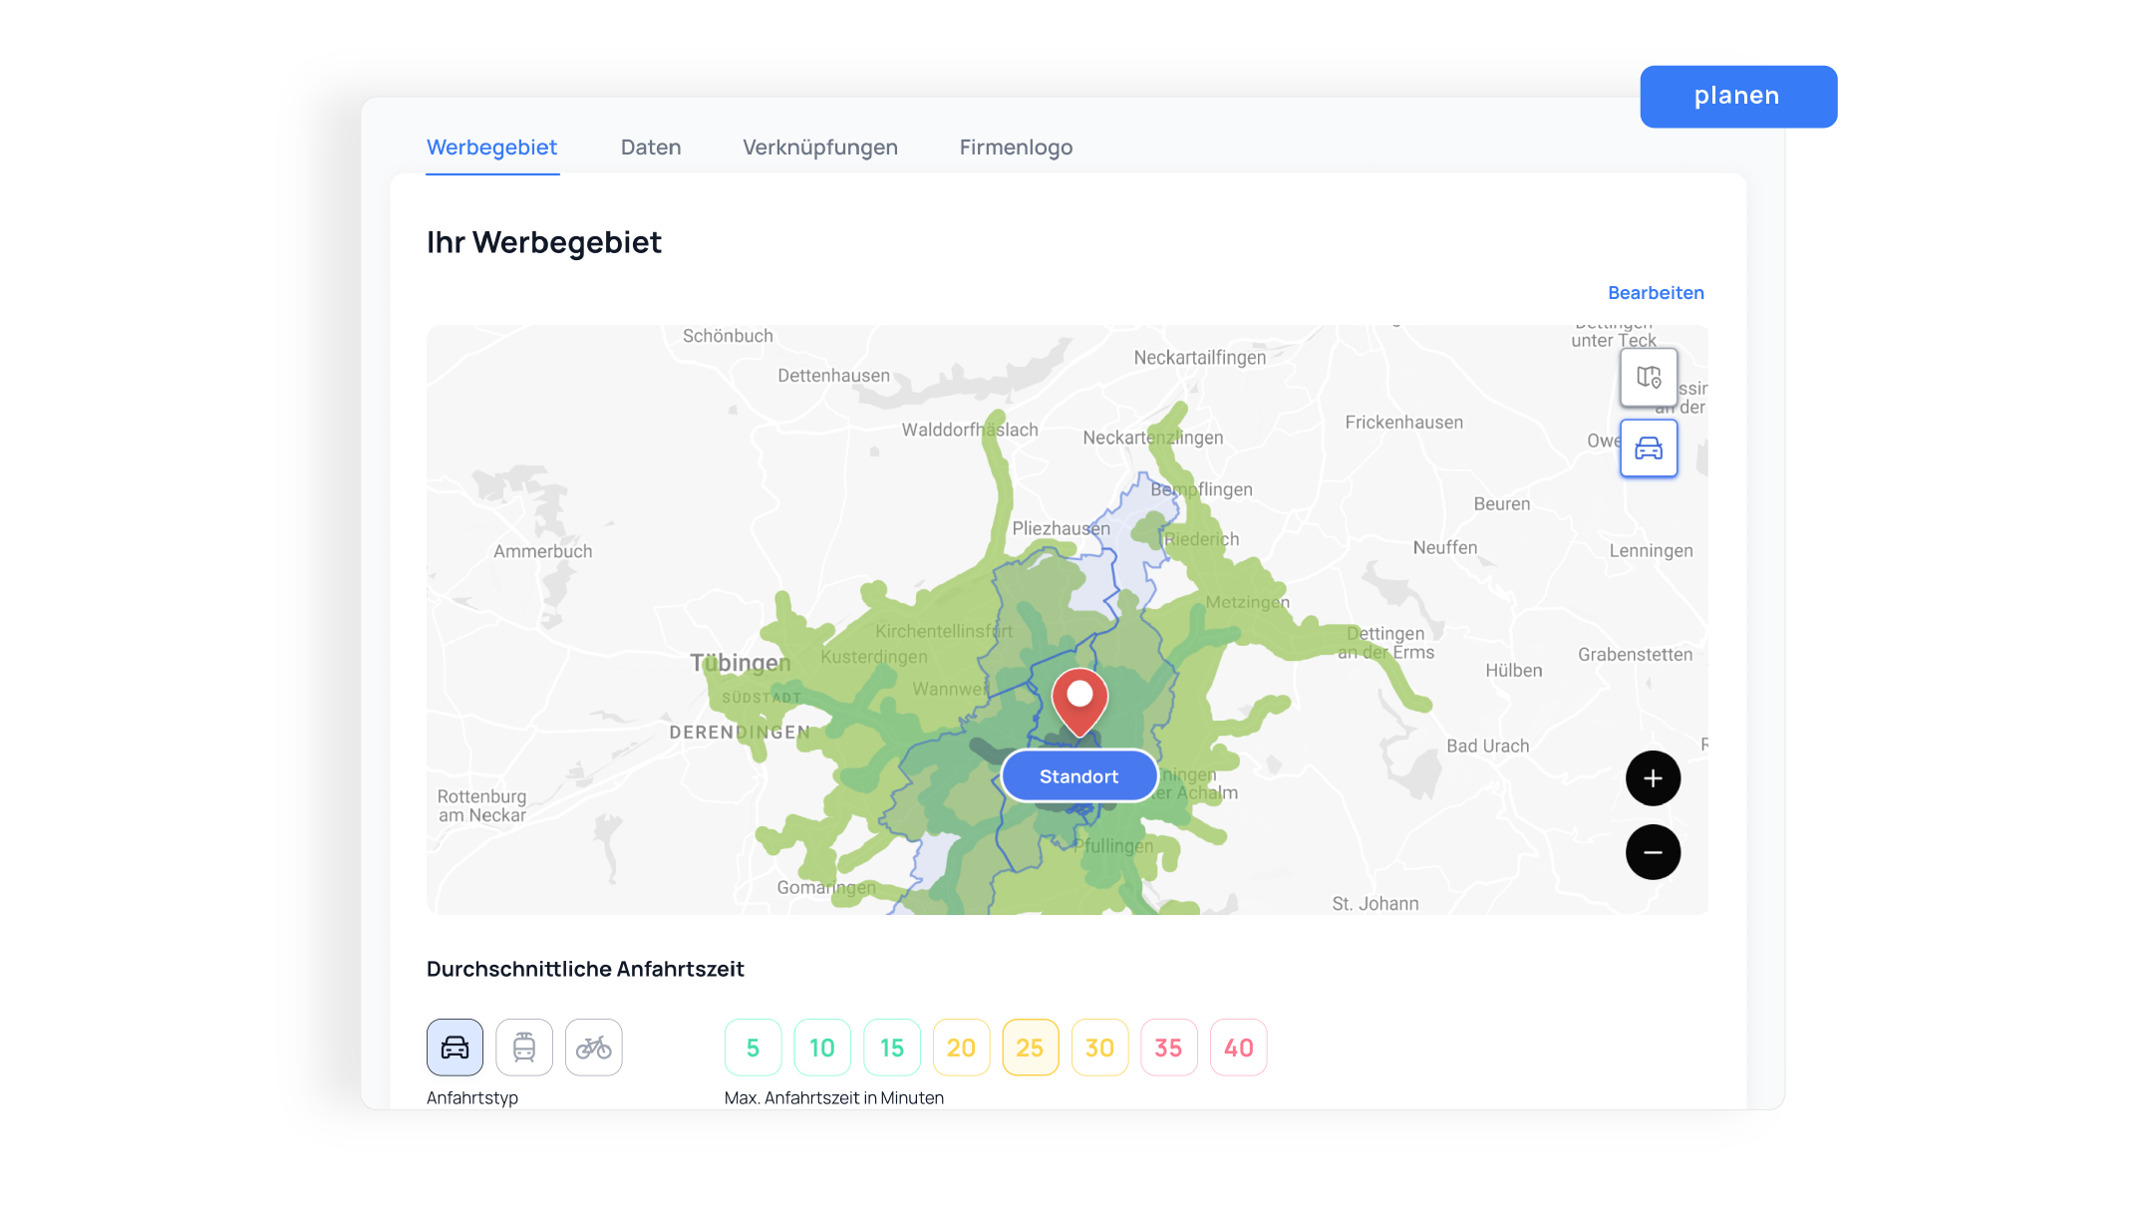Select bicycle travel type

(594, 1047)
